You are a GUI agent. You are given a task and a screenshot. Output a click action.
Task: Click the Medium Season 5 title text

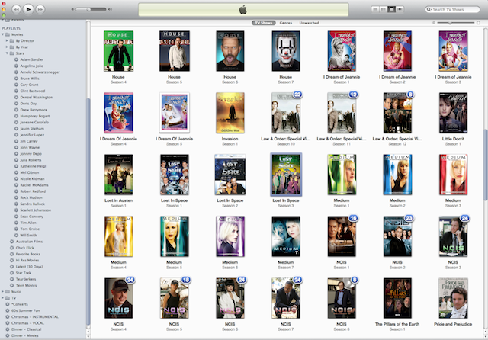pos(174,262)
